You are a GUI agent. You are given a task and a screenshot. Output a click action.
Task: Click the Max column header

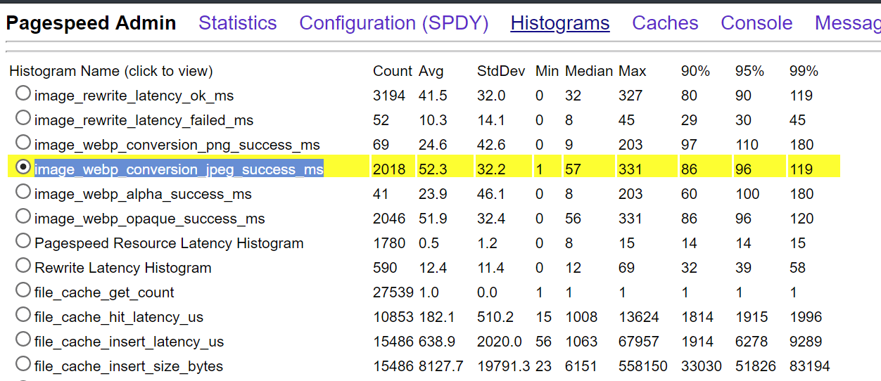(633, 71)
